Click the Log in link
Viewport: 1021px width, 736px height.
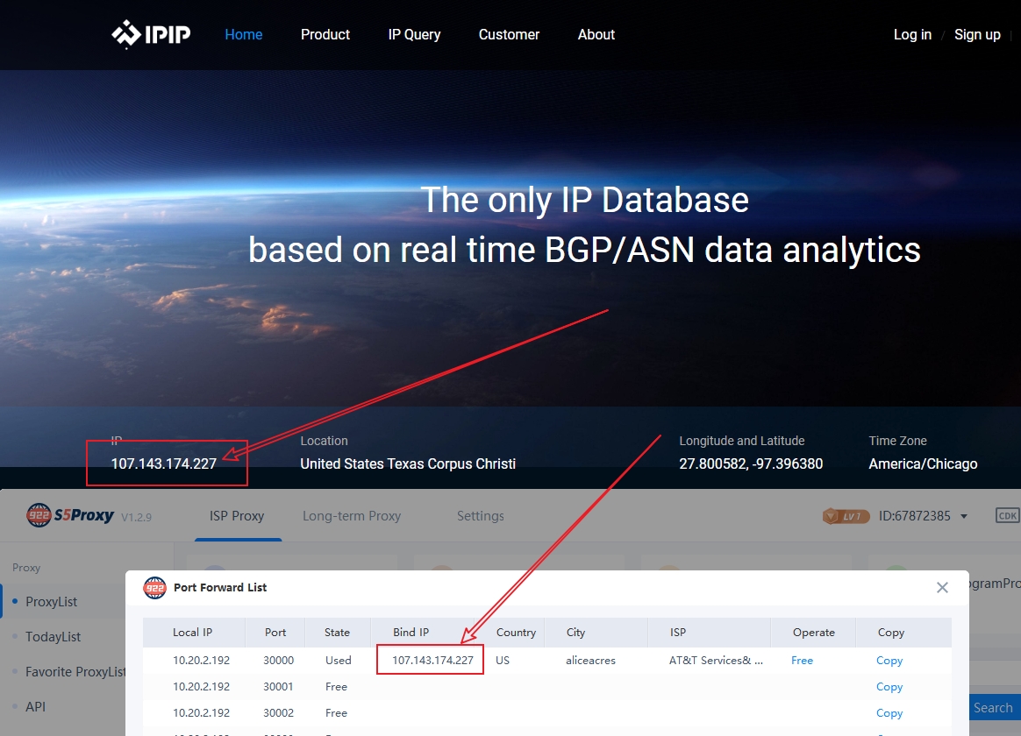pyautogui.click(x=912, y=35)
